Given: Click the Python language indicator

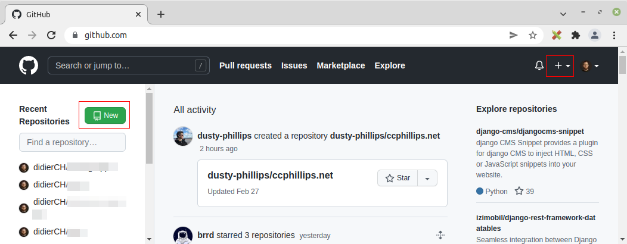Looking at the screenshot, I should coord(492,191).
